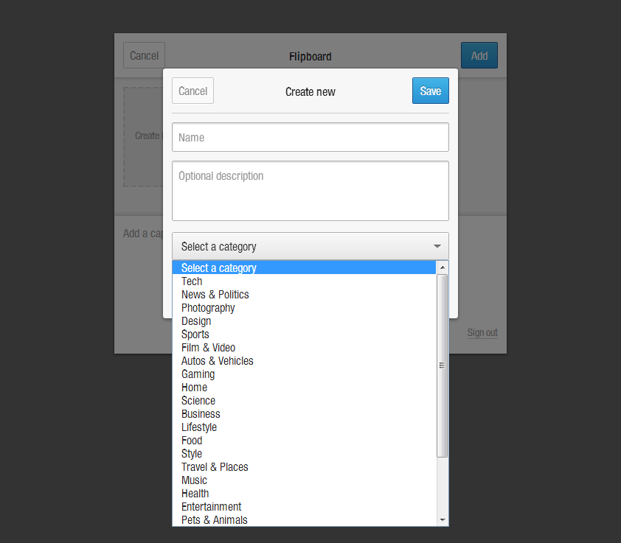Select Food category
621x543 pixels.
tap(304, 440)
